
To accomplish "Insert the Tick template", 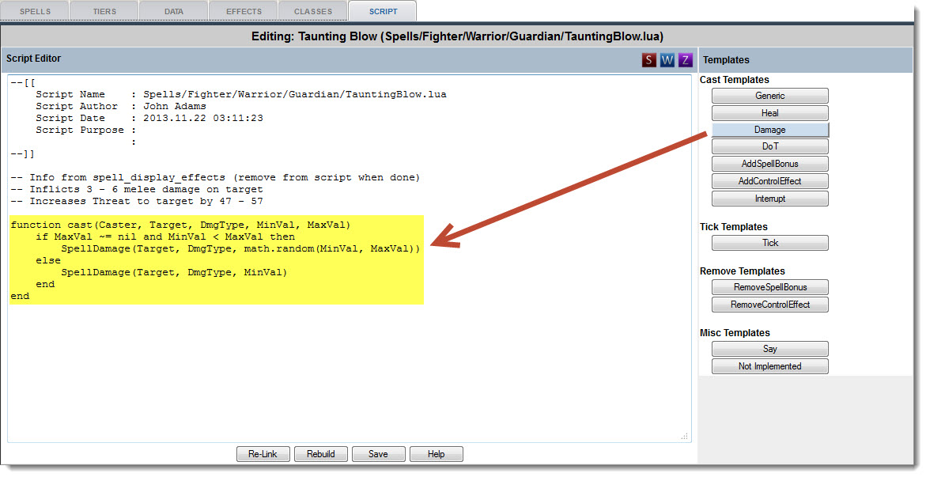I will 769,243.
